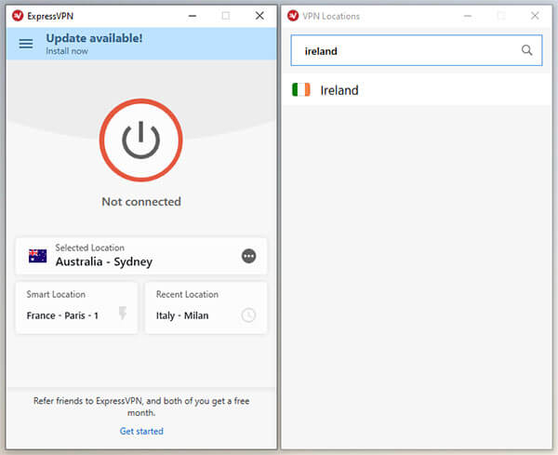Screen dimensions: 558x455
Task: Click the search magnifier icon
Action: (527, 50)
